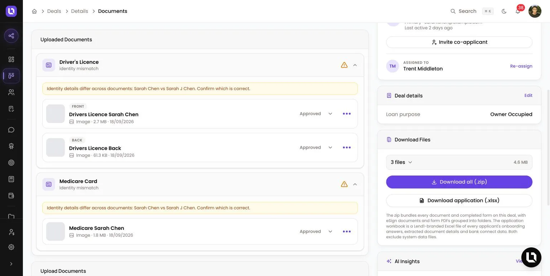Click the Invite co-applicant button
The height and width of the screenshot is (276, 550).
coord(459,42)
